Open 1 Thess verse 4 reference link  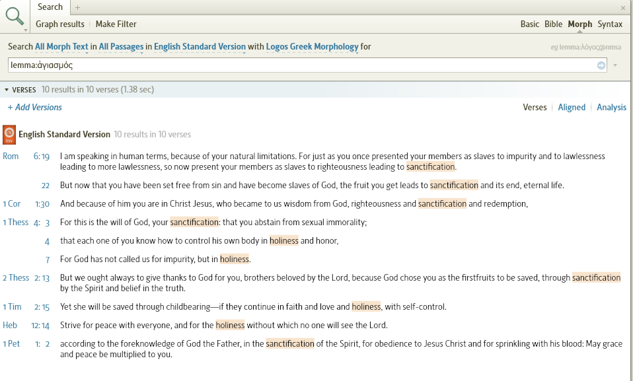47,242
